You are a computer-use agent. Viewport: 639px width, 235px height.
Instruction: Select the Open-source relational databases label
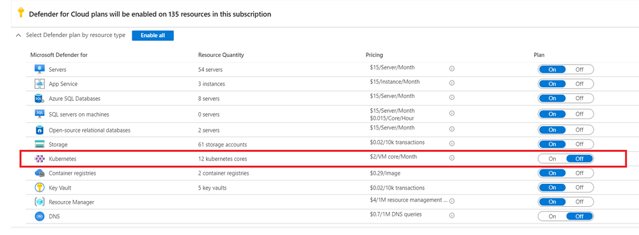90,130
